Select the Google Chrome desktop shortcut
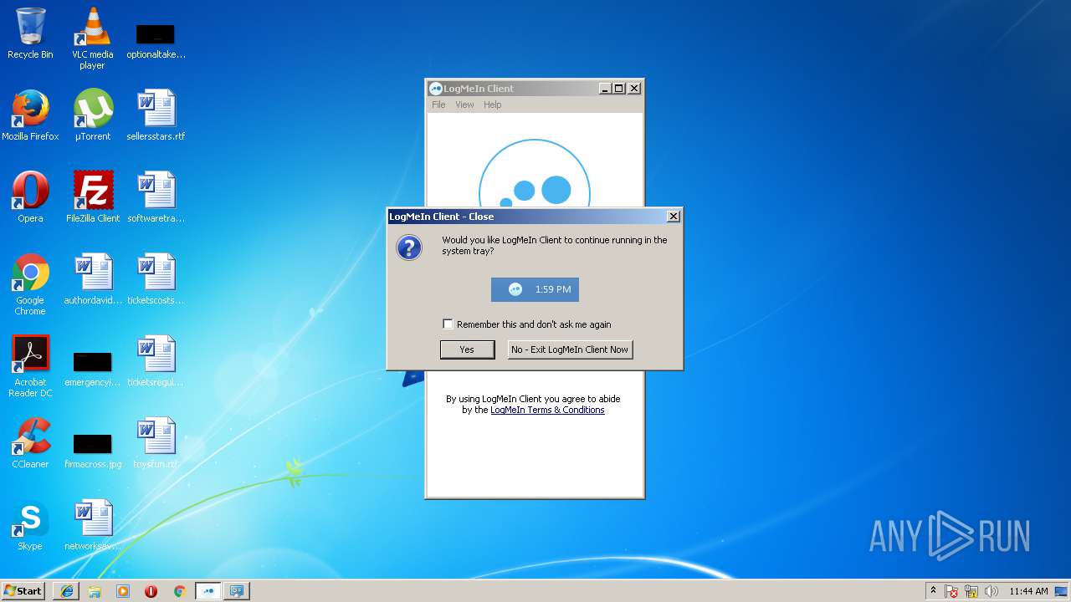 [x=30, y=284]
